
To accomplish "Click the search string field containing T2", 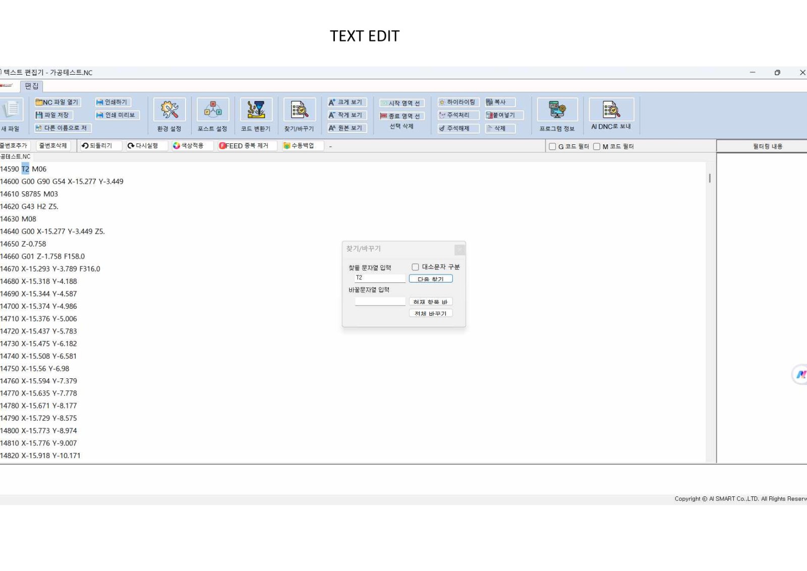I will pos(380,278).
